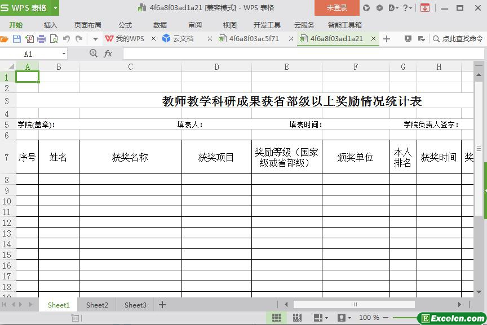
Task: Click the fx insert function icon
Action: pos(108,54)
